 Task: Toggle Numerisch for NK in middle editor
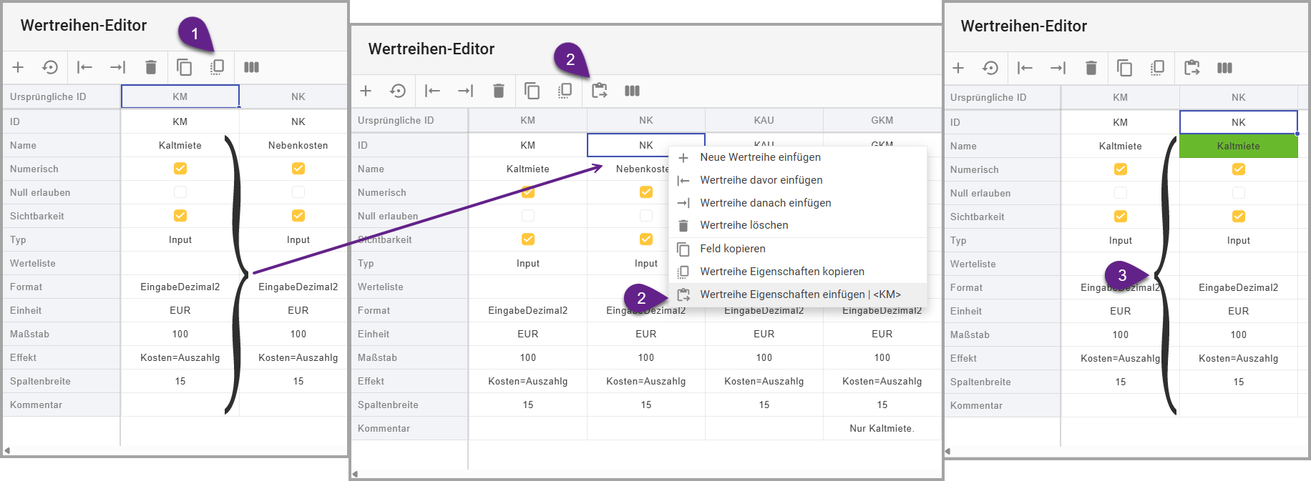(x=646, y=192)
